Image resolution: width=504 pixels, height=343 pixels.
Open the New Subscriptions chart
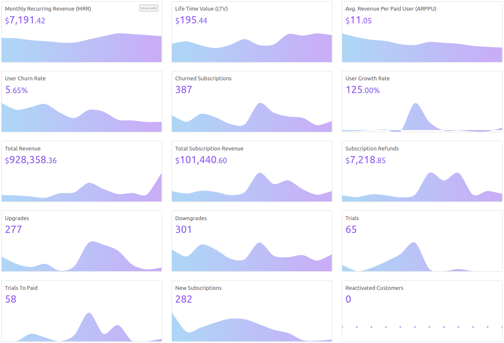252,327
